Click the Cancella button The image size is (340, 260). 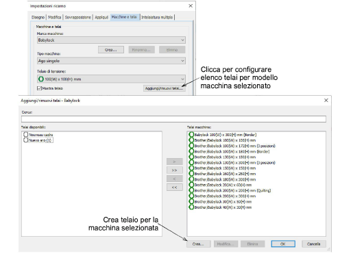click(314, 244)
